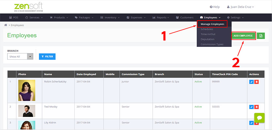Edit Lily Aldrin's record
This screenshot has width=272, height=130.
coord(251,123)
